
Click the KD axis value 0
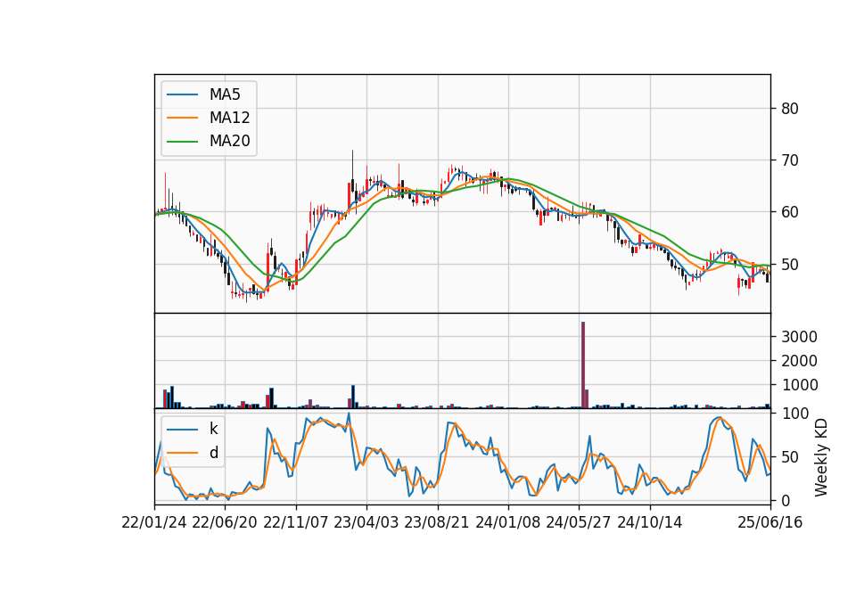click(786, 500)
